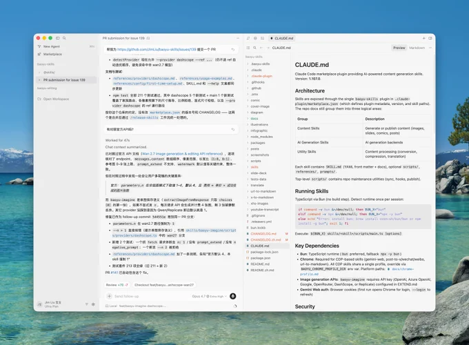Click the feat/baoyu-imagine-dashscope branch label
This screenshot has height=345, width=469.
coord(142,306)
